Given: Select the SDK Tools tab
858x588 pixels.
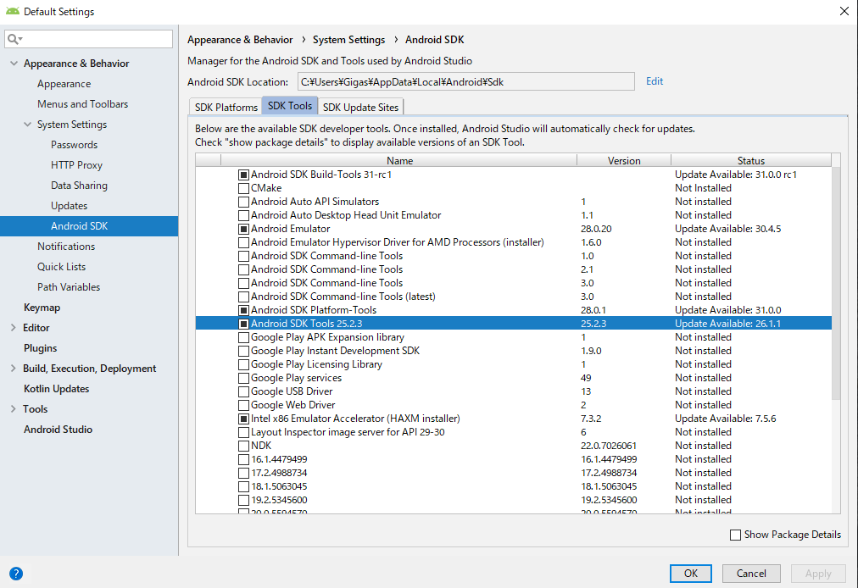Looking at the screenshot, I should 289,106.
